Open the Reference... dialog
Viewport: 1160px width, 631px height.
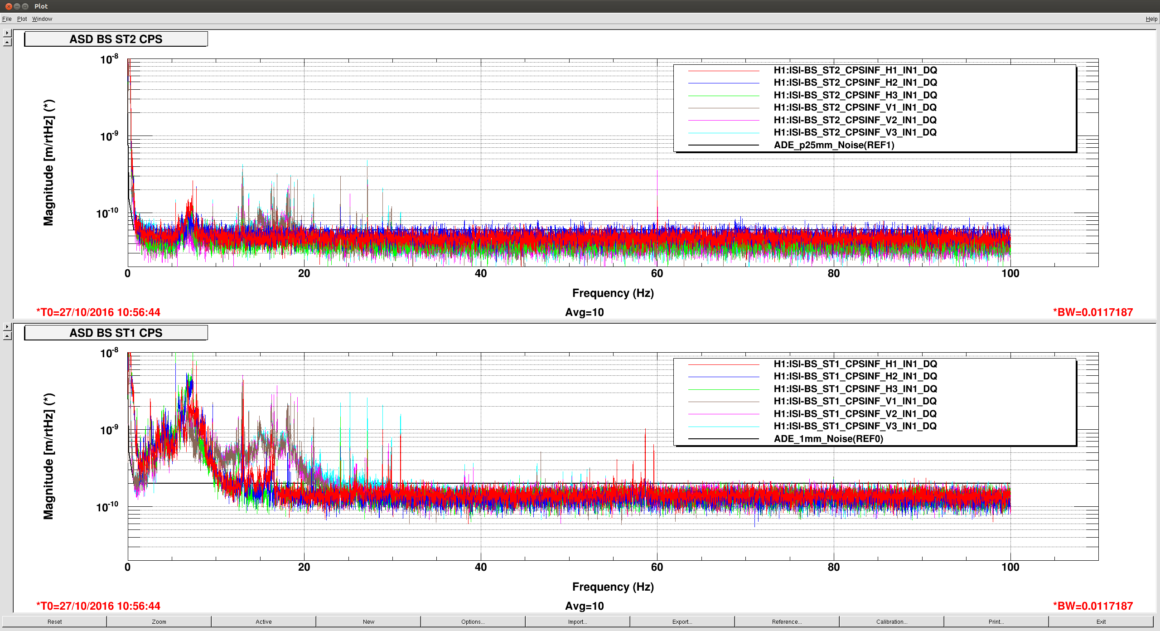(x=787, y=621)
